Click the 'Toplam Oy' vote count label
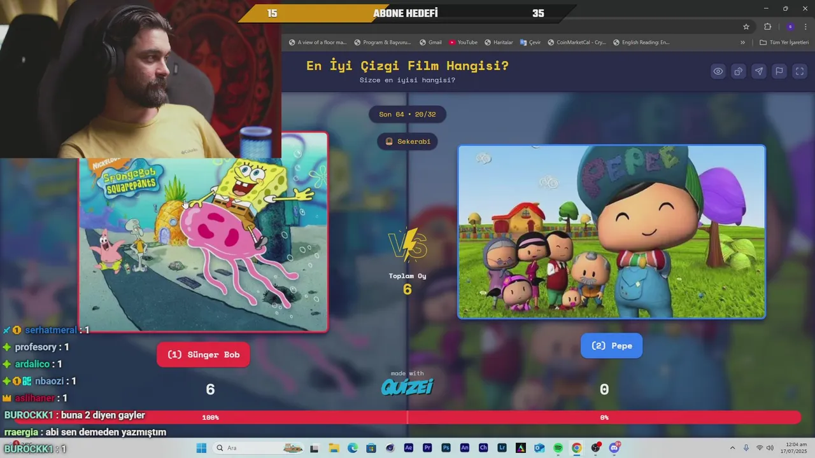The width and height of the screenshot is (815, 458). pos(407,276)
